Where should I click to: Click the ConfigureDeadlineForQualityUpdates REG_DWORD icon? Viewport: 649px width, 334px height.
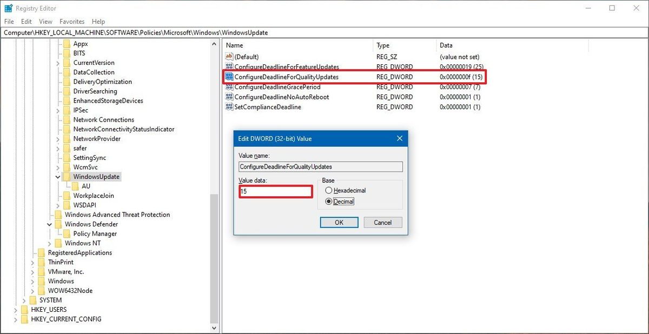(x=229, y=77)
